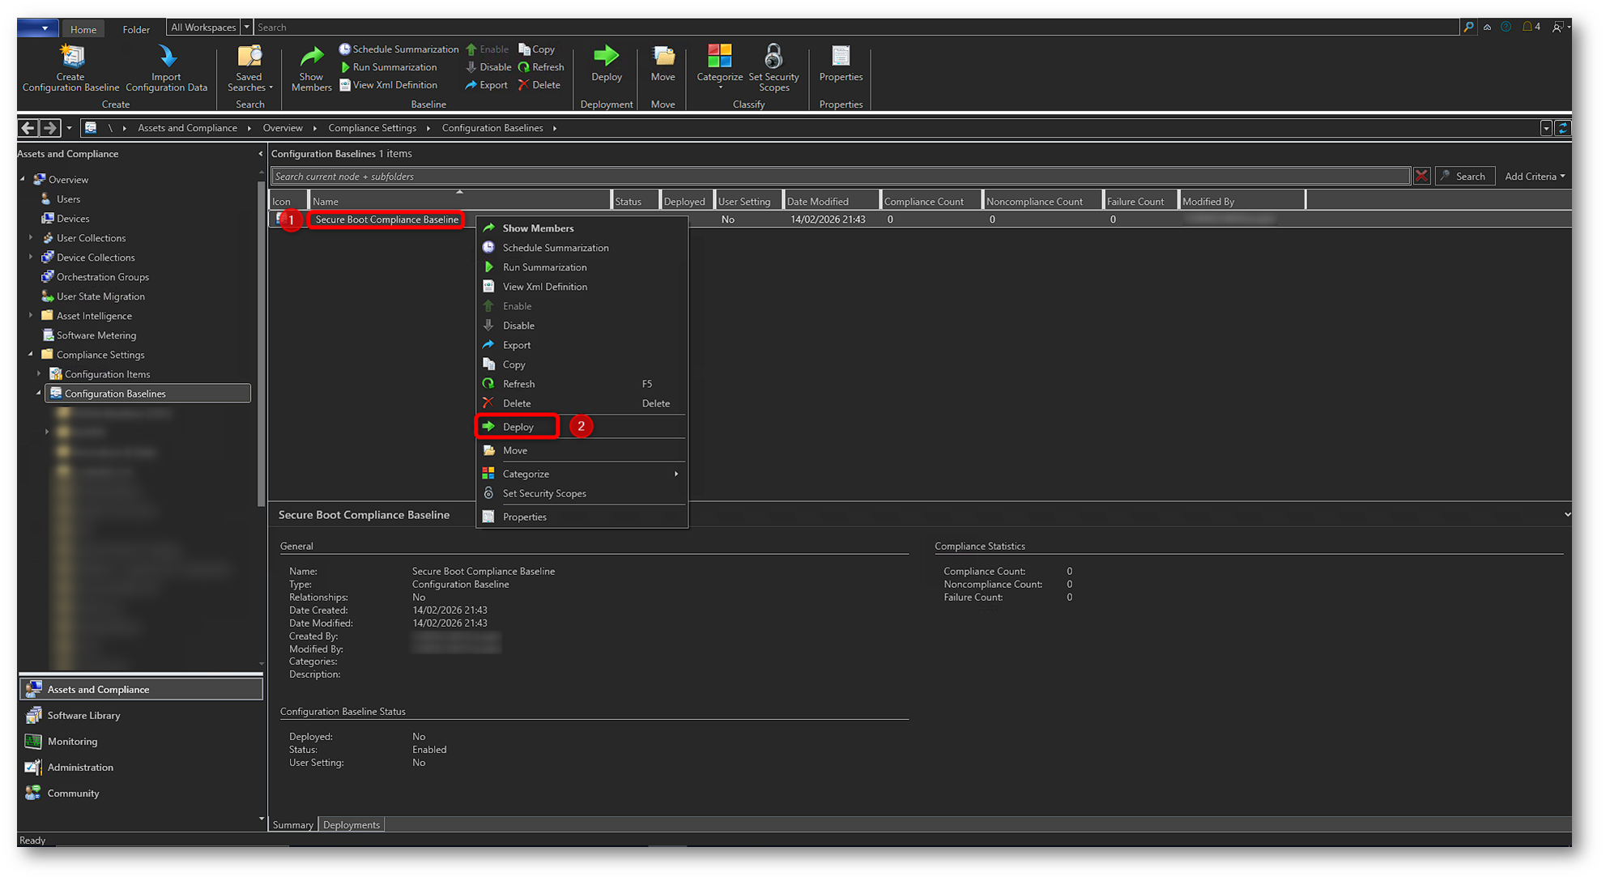Open the Software Library workspace
Image resolution: width=1606 pixels, height=881 pixels.
point(83,715)
